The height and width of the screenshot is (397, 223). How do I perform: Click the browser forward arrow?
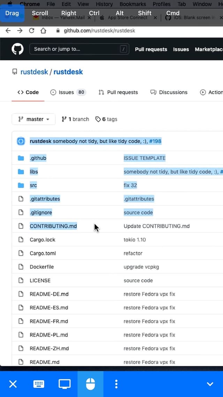pos(20,31)
